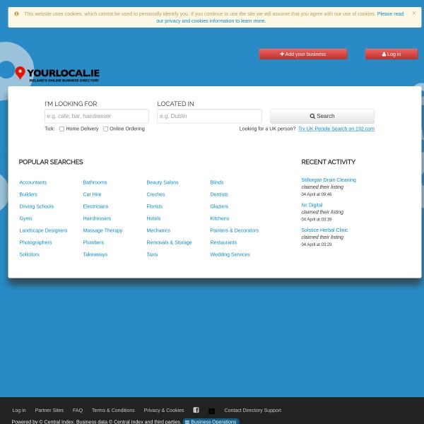The height and width of the screenshot is (424, 424).
Task: Open the Massage Therapy link
Action: (x=102, y=230)
